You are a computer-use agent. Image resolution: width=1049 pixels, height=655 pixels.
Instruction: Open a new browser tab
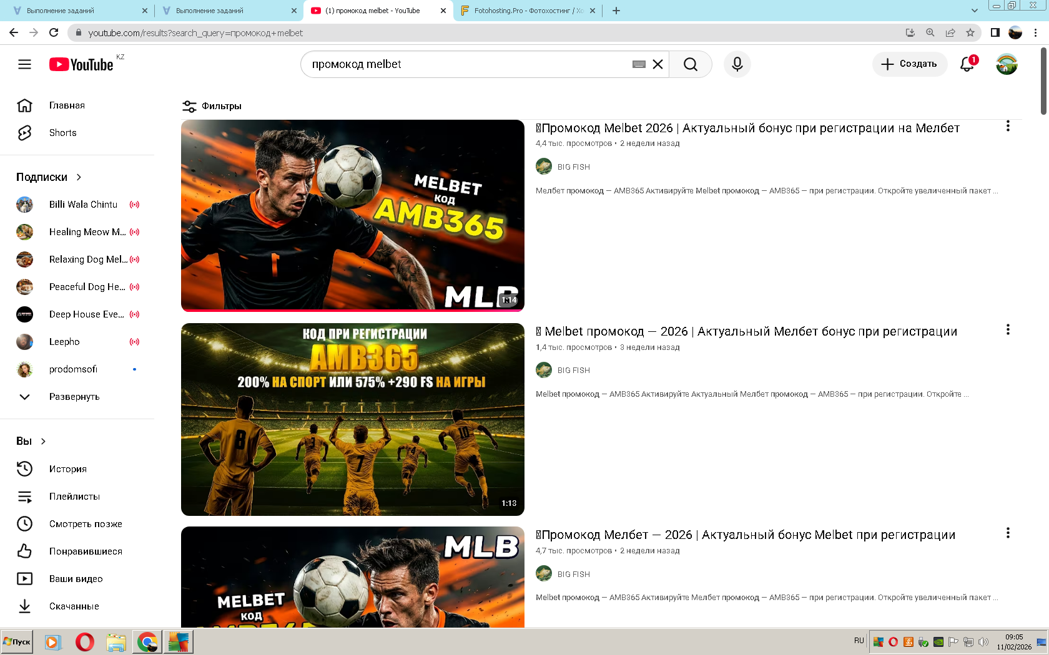click(x=616, y=11)
